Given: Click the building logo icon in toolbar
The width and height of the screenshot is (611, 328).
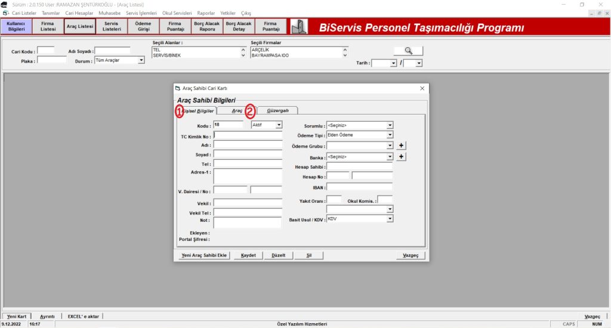Looking at the screenshot, I should pos(299,27).
